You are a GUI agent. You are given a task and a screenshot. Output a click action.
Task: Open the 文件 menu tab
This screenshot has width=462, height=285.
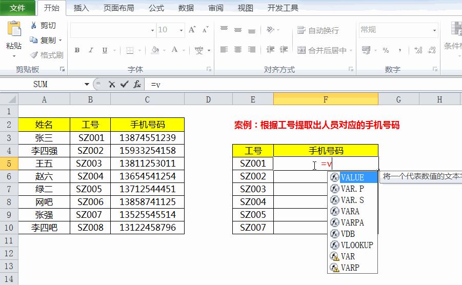[x=18, y=8]
